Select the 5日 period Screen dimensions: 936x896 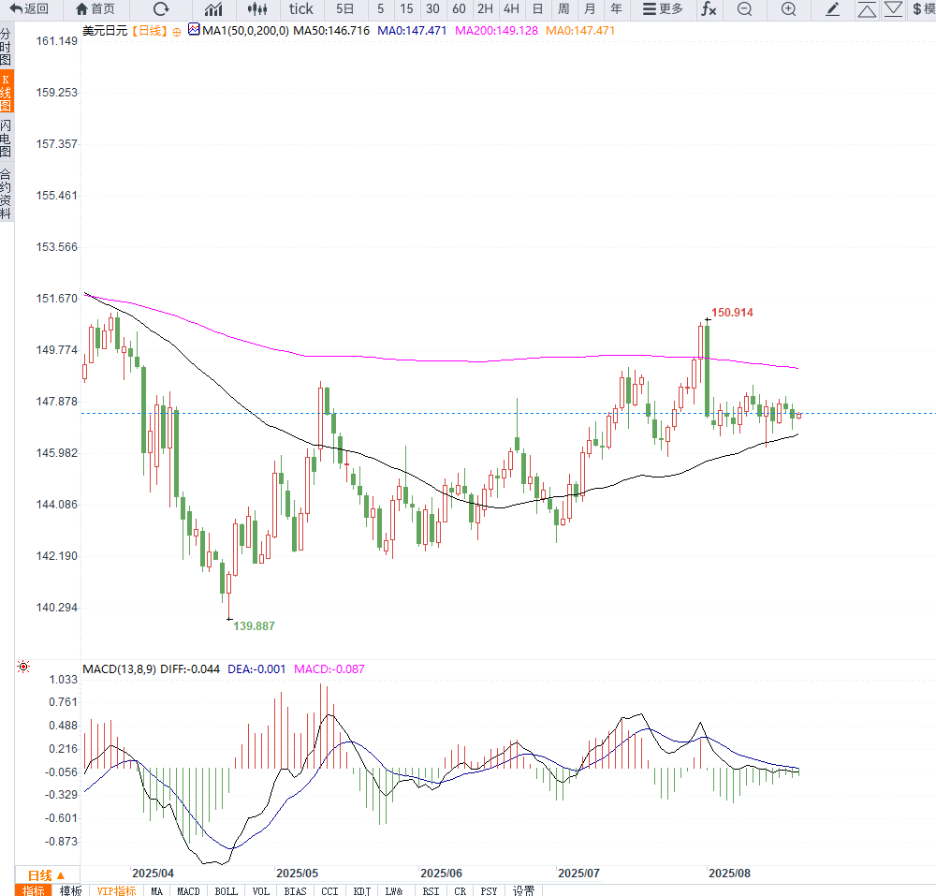click(x=344, y=9)
